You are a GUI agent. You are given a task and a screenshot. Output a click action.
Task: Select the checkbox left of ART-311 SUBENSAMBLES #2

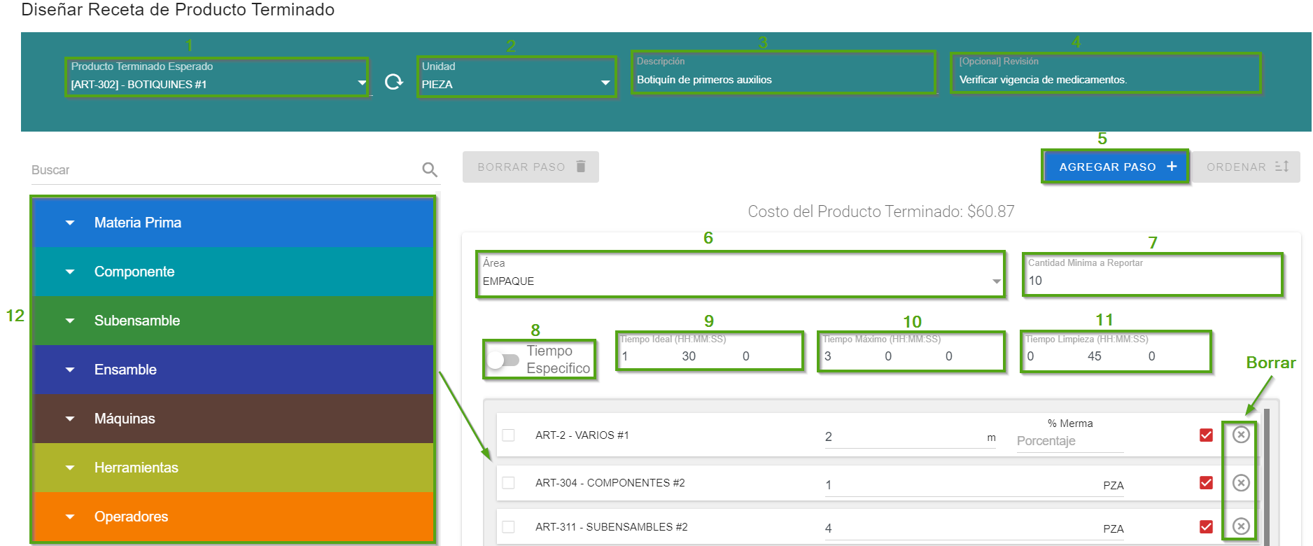[509, 527]
